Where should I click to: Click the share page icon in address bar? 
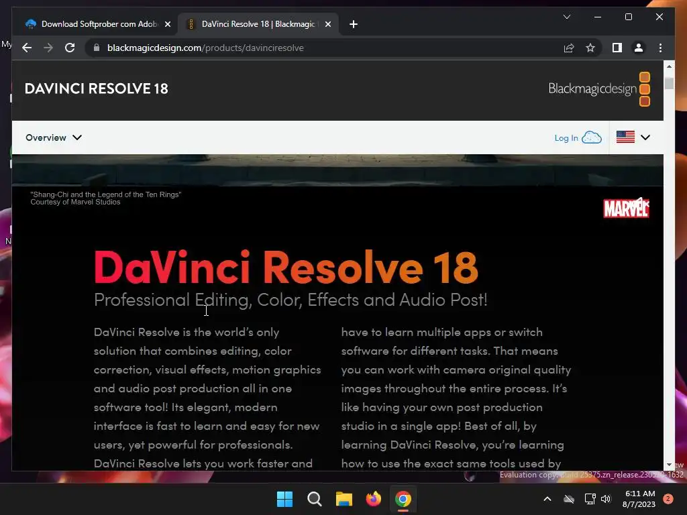pos(569,48)
